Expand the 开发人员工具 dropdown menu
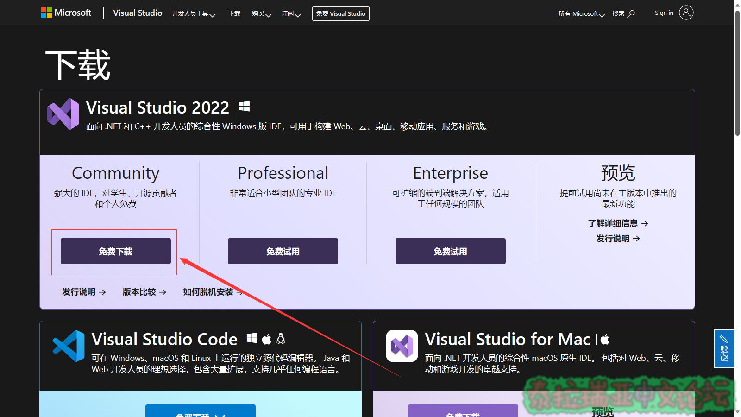The image size is (741, 417). coord(193,14)
